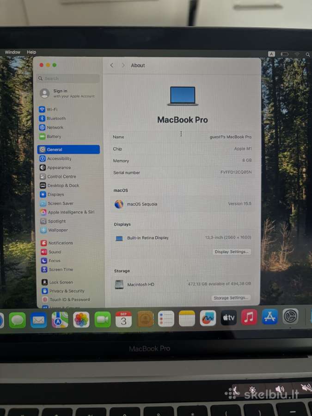Launch Freeform from the Dock
The width and height of the screenshot is (312, 416).
(x=208, y=318)
